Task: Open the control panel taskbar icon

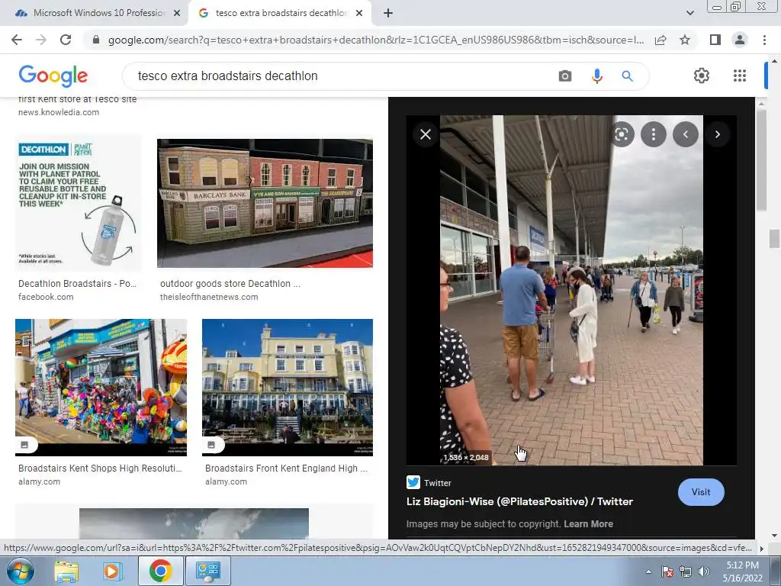Action: click(207, 571)
